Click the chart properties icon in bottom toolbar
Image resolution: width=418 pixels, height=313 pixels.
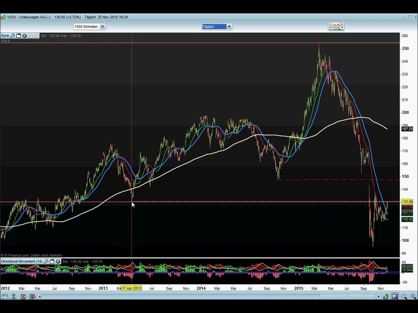(23, 296)
